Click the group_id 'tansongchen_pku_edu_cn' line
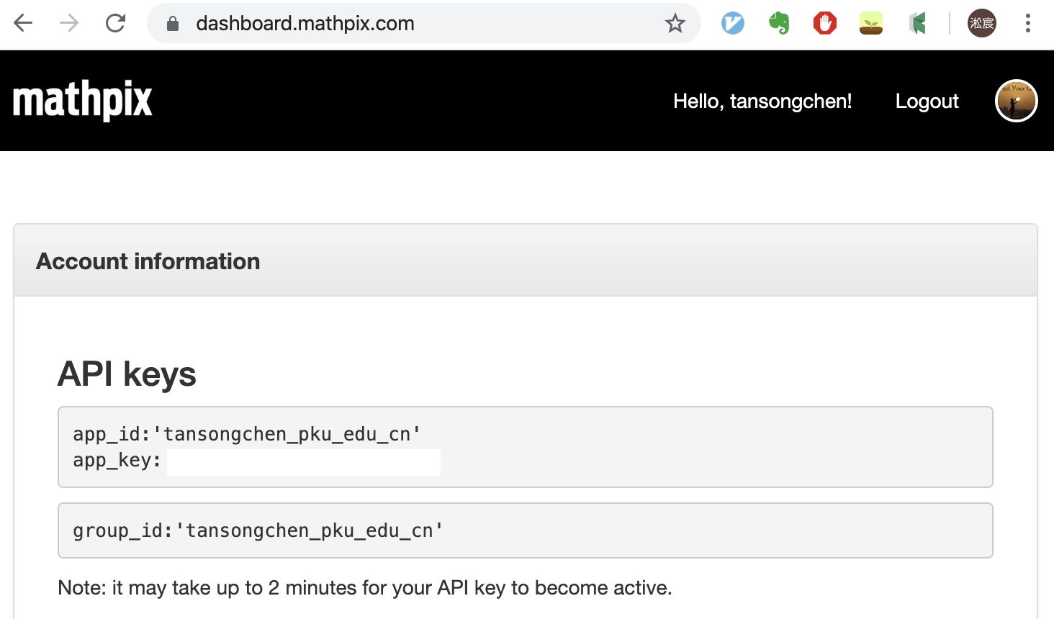This screenshot has height=619, width=1054. [258, 530]
